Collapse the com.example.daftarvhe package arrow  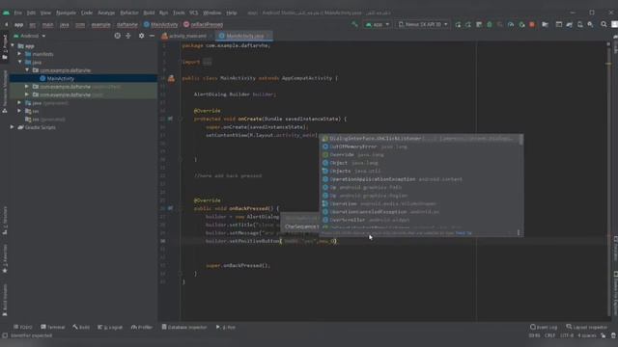tap(27, 70)
